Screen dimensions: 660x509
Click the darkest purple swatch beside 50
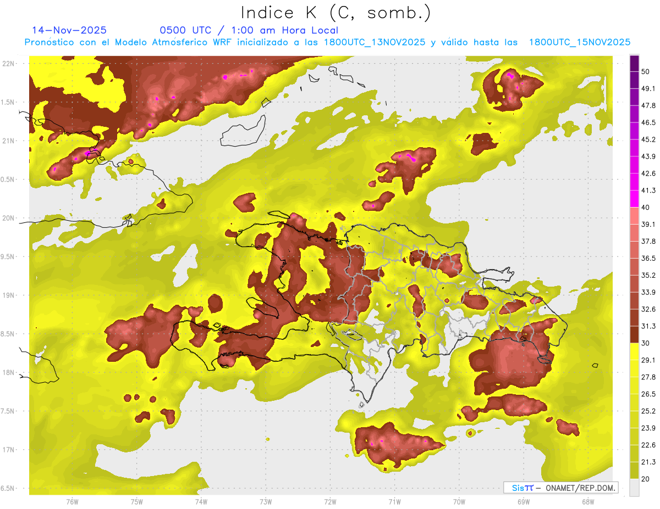(634, 63)
